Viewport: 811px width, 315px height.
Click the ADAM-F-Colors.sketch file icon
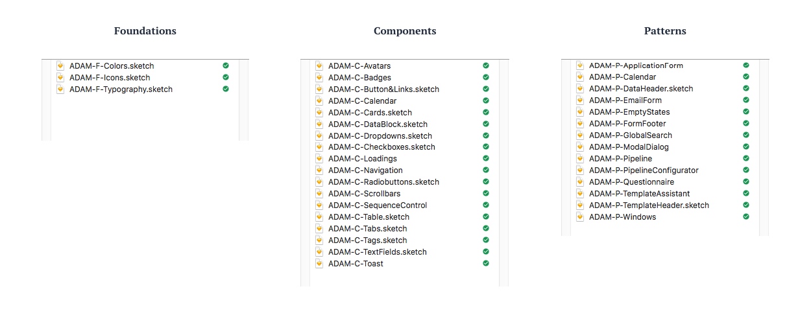60,66
